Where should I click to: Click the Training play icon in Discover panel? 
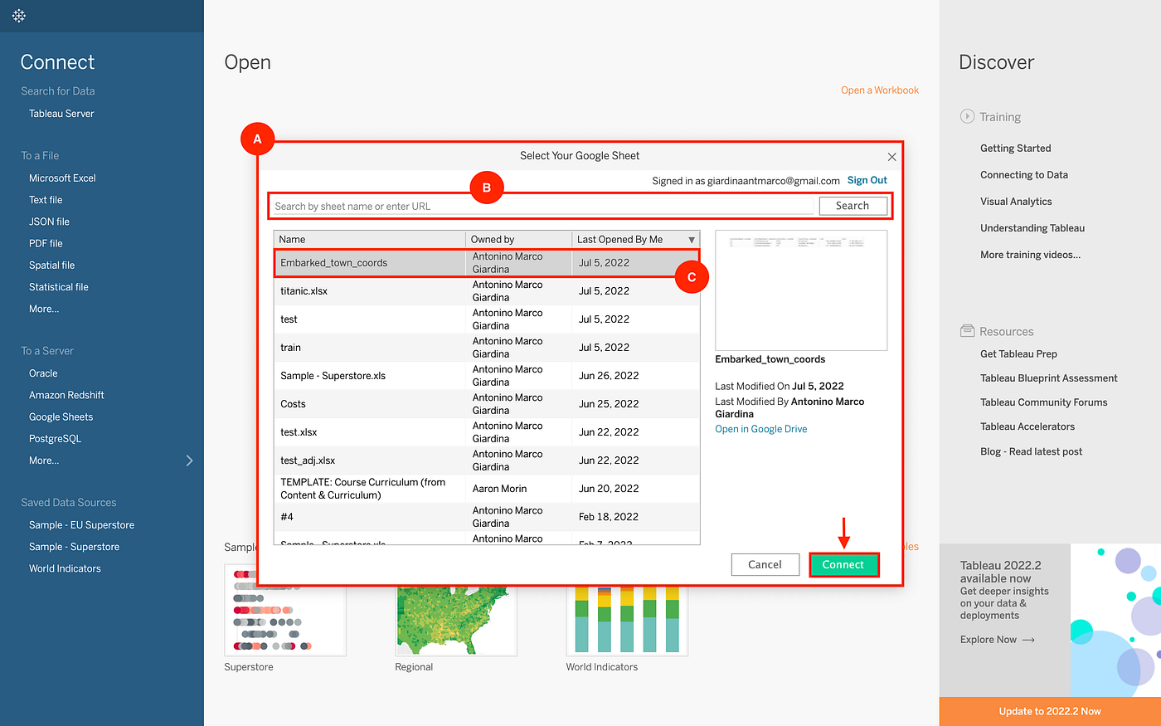click(967, 116)
